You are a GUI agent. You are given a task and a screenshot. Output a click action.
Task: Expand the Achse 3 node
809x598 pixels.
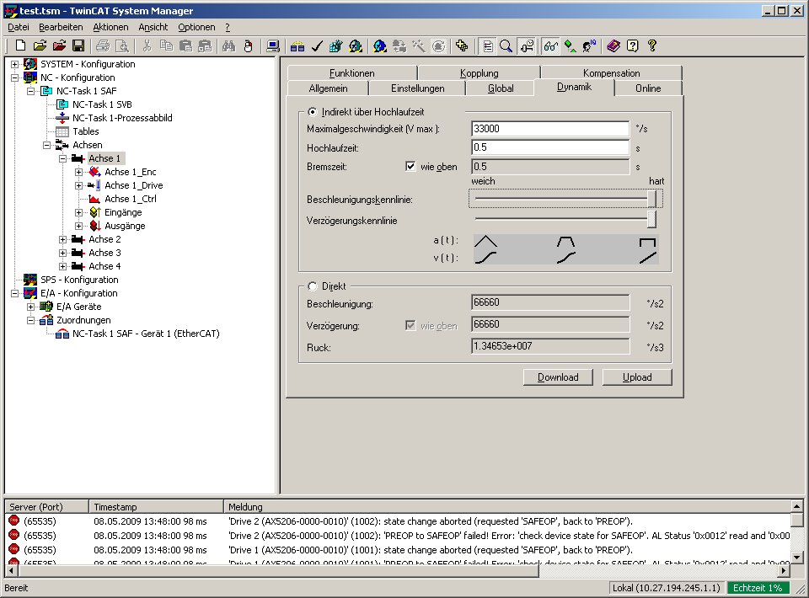pos(63,254)
